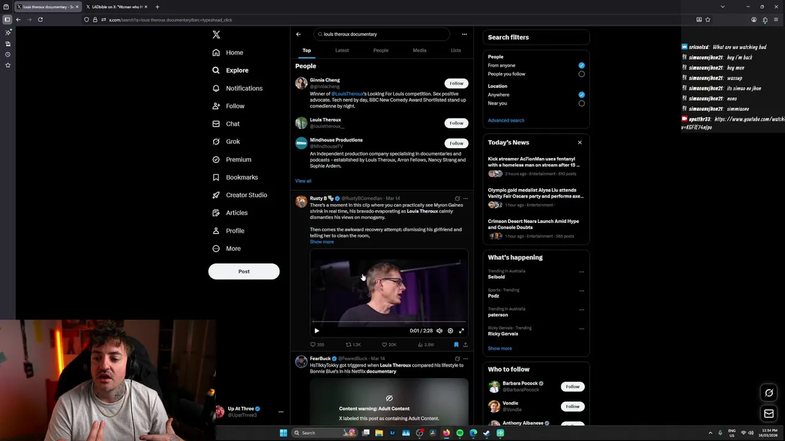Follow Ginnia Cheng
The height and width of the screenshot is (441, 785).
(456, 83)
